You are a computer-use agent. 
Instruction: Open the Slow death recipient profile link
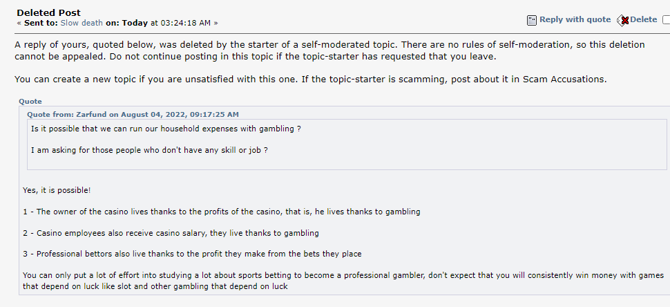[82, 23]
